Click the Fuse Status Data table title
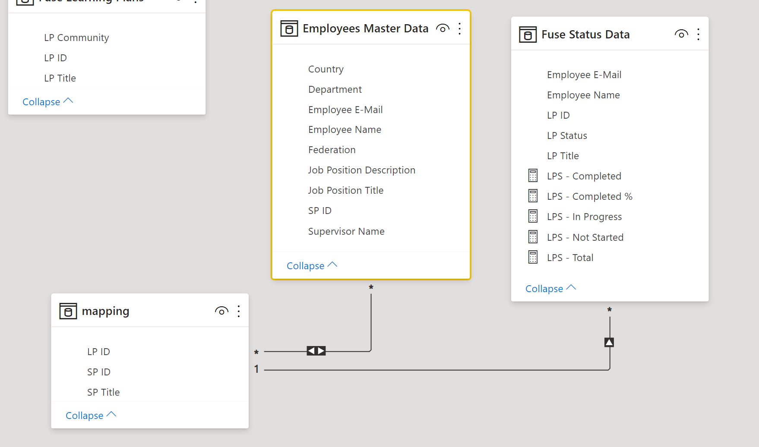This screenshot has height=447, width=759. [x=585, y=35]
